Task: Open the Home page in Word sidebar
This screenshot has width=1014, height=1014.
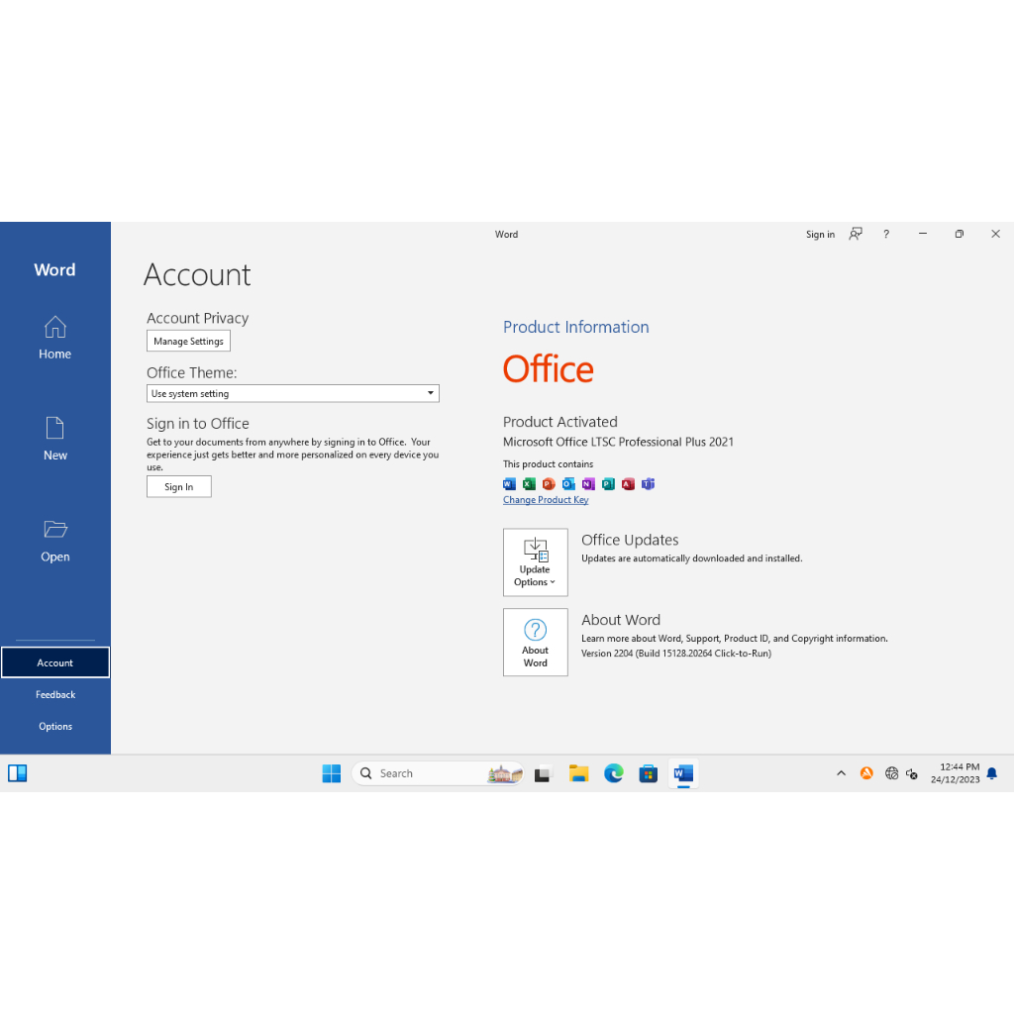Action: 55,338
